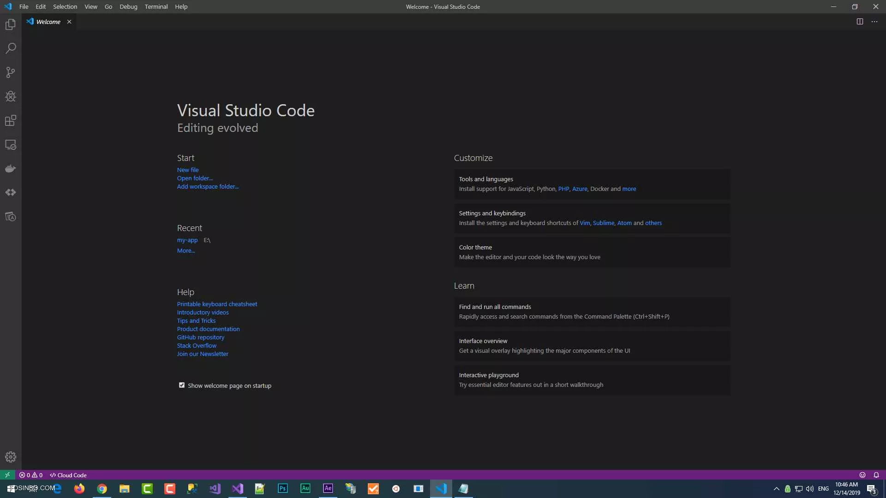Viewport: 886px width, 498px height.
Task: Open the View menu
Action: click(x=91, y=6)
